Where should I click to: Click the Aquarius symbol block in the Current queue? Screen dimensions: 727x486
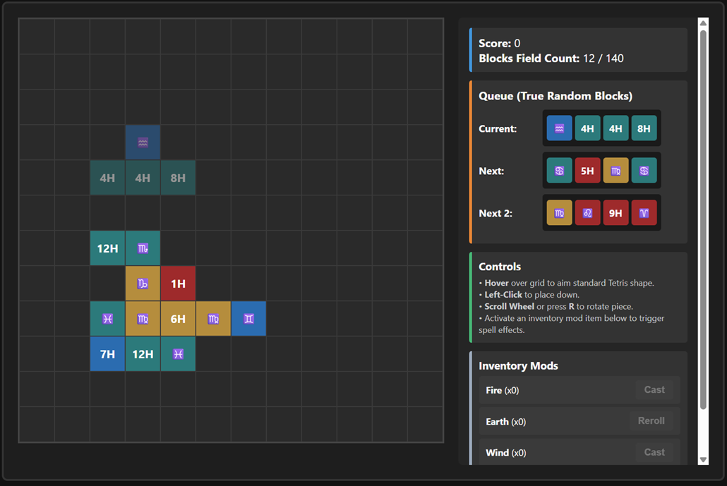pyautogui.click(x=559, y=128)
